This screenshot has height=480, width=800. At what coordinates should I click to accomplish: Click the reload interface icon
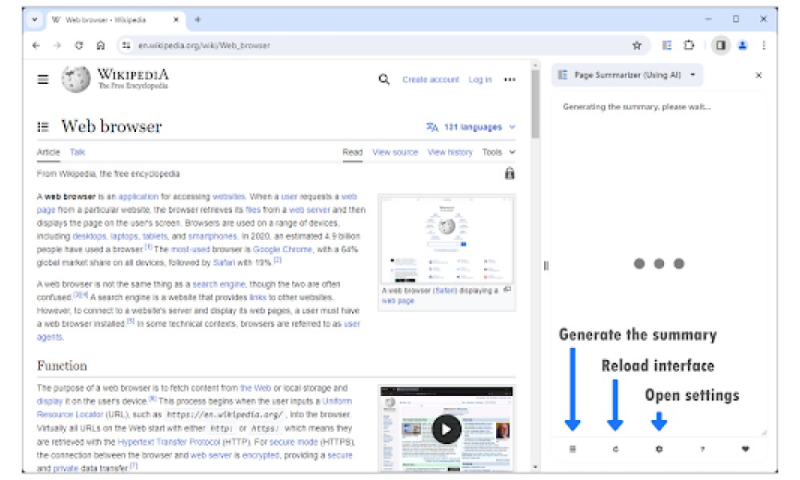(615, 449)
